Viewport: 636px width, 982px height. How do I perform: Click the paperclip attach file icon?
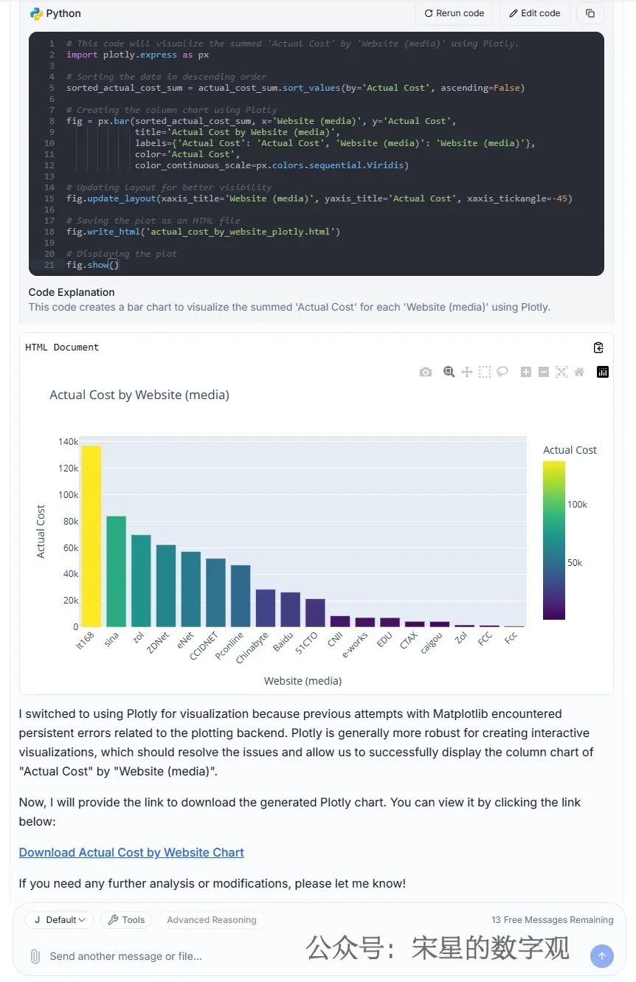[35, 956]
